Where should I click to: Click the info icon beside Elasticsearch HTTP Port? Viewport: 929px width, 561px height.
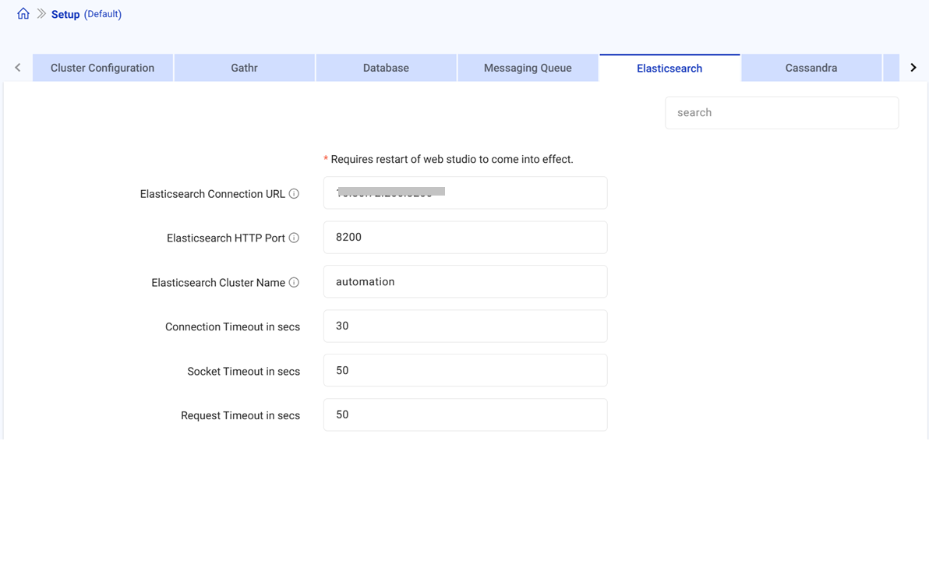(x=295, y=238)
